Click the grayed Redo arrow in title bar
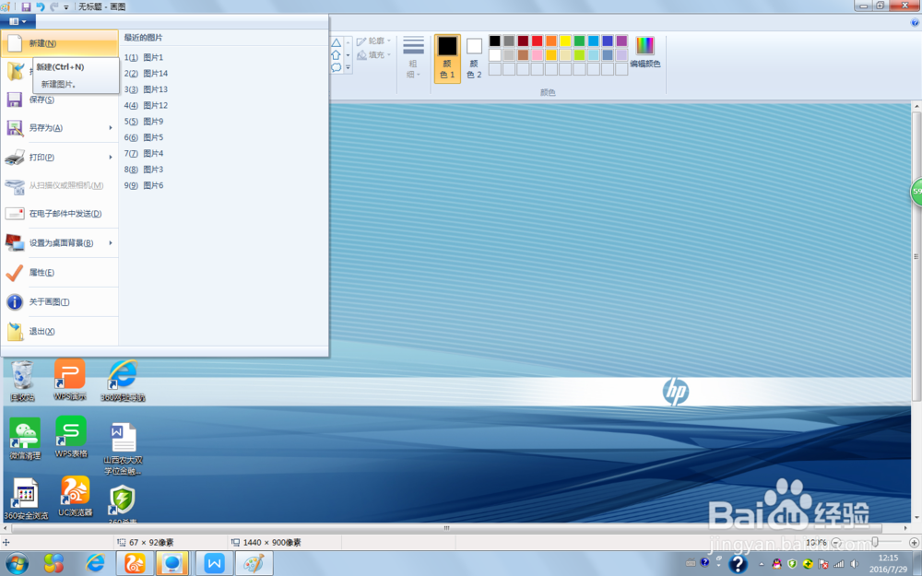Viewport: 922px width, 576px height. click(x=54, y=6)
